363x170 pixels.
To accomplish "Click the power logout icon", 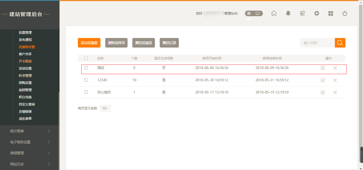I will [x=345, y=13].
